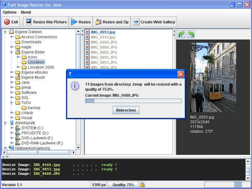Close the progress dialog with red X
This screenshot has height=189, width=252.
pos(181,74)
